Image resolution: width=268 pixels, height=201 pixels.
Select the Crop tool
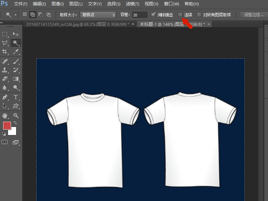click(5, 52)
